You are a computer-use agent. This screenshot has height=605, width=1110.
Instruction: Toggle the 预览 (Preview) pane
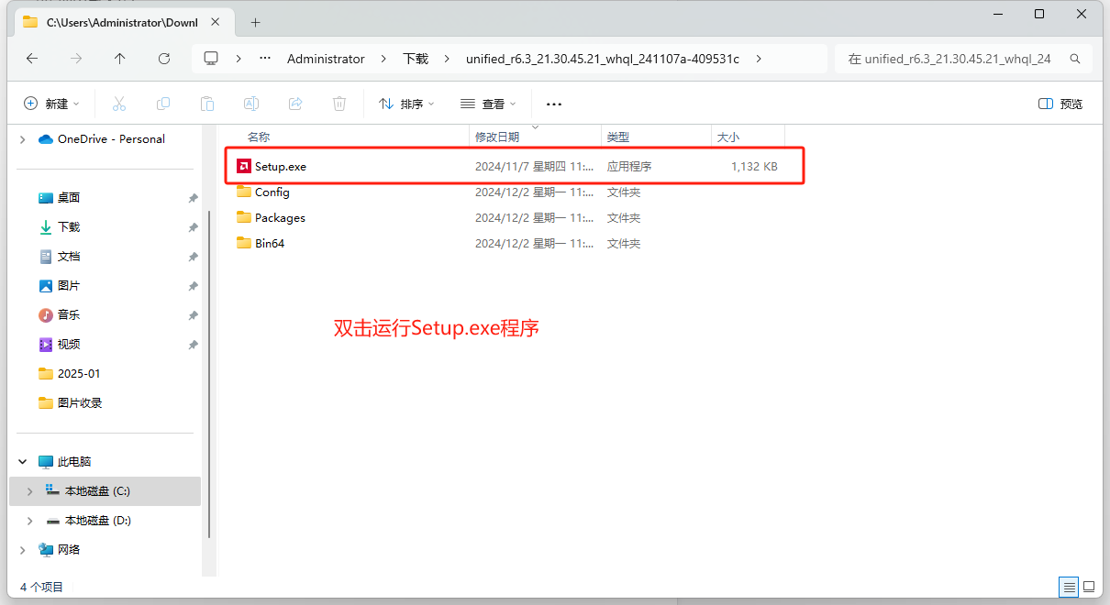pyautogui.click(x=1060, y=104)
